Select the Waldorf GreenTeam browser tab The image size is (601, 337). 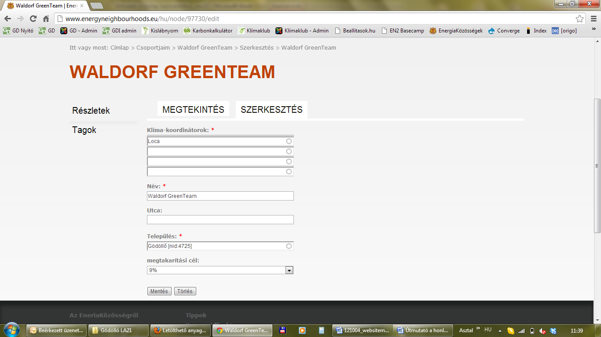point(45,6)
